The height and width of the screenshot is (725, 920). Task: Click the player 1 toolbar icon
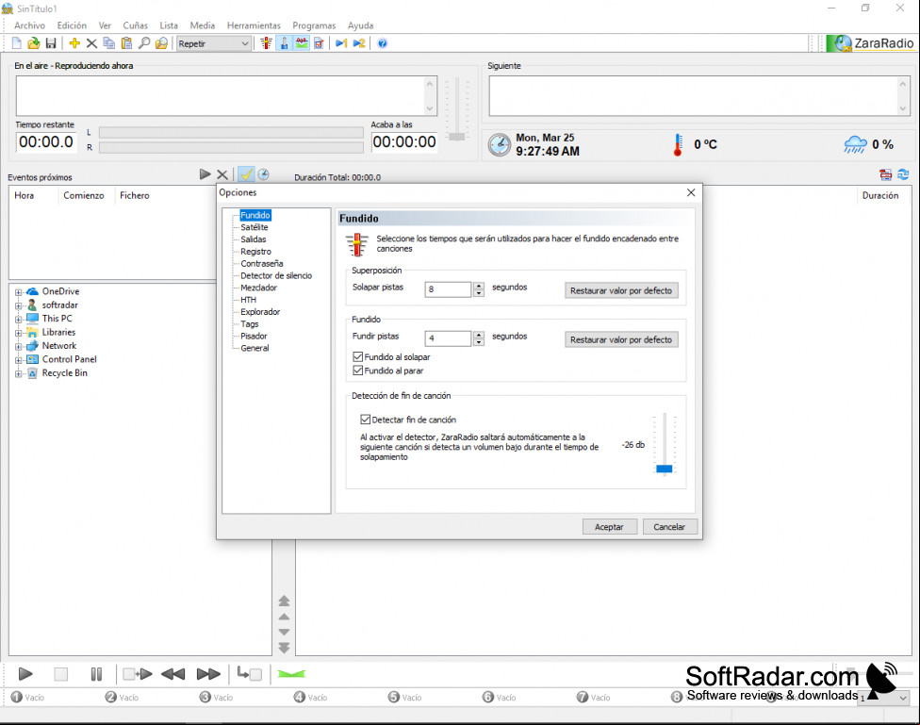tap(341, 43)
